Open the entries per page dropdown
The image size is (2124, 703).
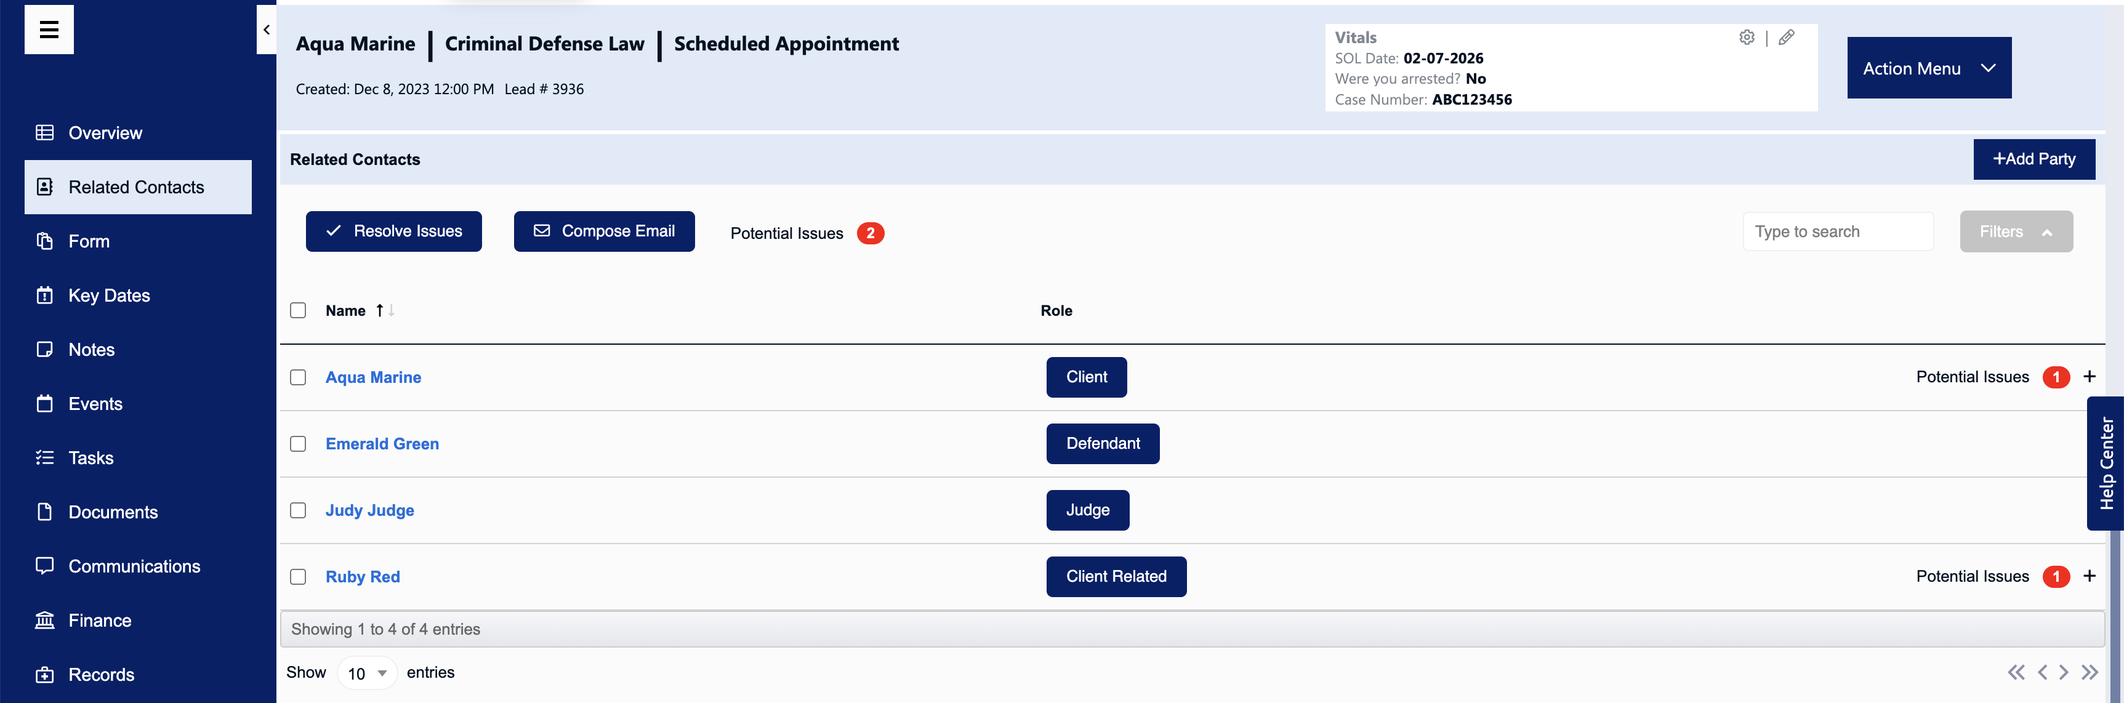[367, 673]
